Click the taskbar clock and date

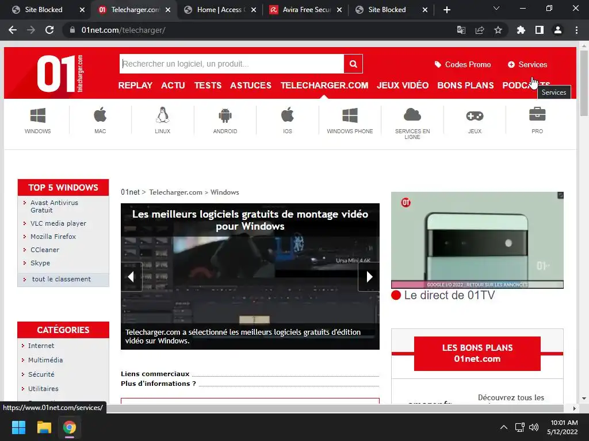point(564,427)
